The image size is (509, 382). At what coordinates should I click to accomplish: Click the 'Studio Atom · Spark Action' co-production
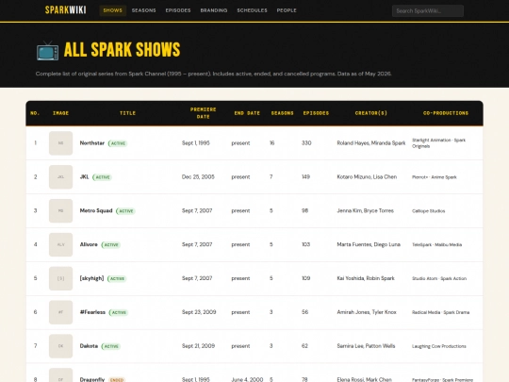439,278
